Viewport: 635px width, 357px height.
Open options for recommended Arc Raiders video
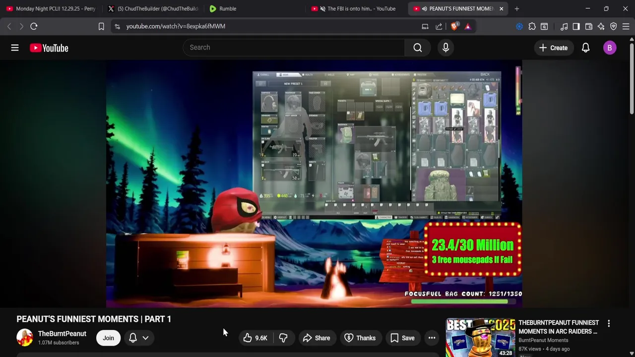tap(609, 323)
